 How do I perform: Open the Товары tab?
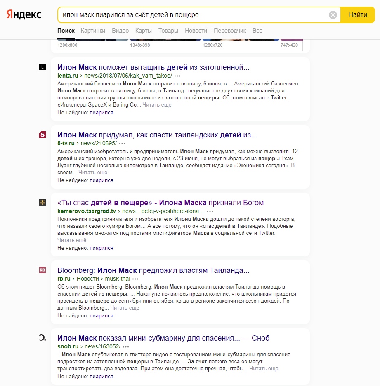click(168, 31)
